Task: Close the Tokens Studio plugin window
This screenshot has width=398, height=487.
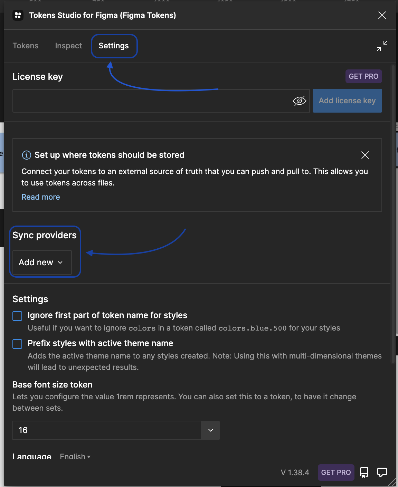Action: click(x=382, y=15)
